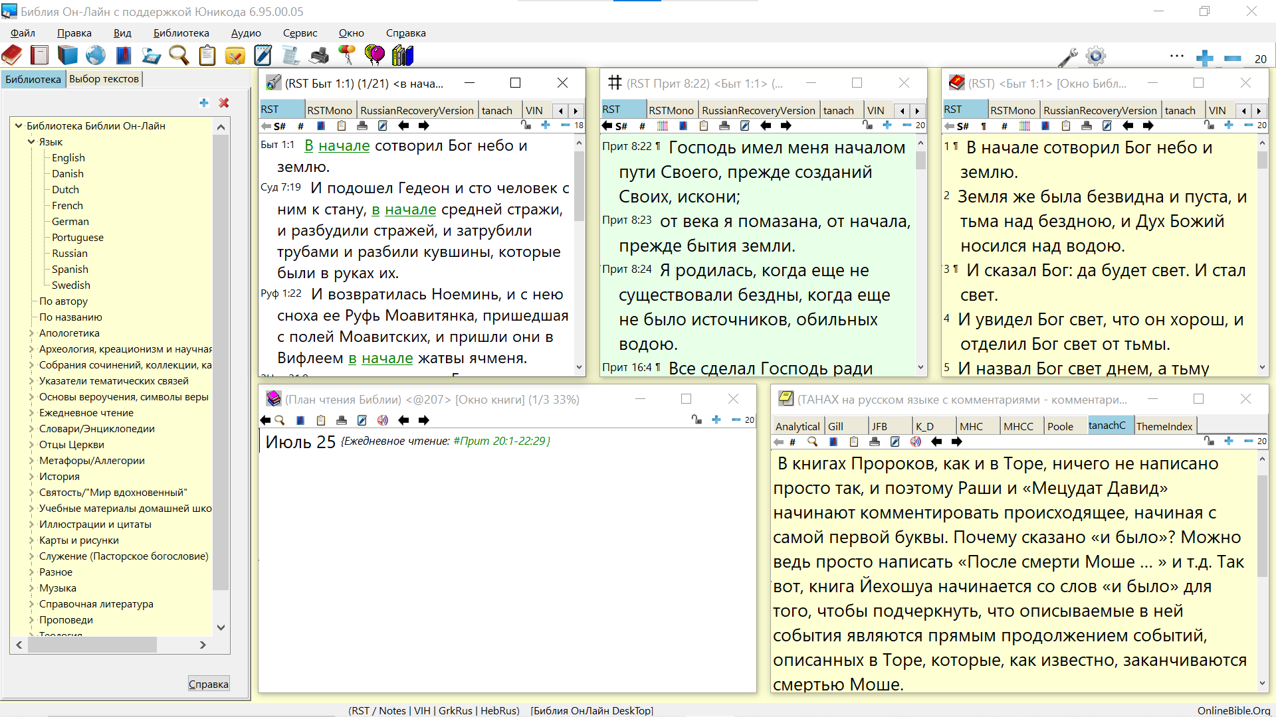The height and width of the screenshot is (717, 1276).
Task: Open OnlineBible.Org link in status bar
Action: pos(1234,710)
